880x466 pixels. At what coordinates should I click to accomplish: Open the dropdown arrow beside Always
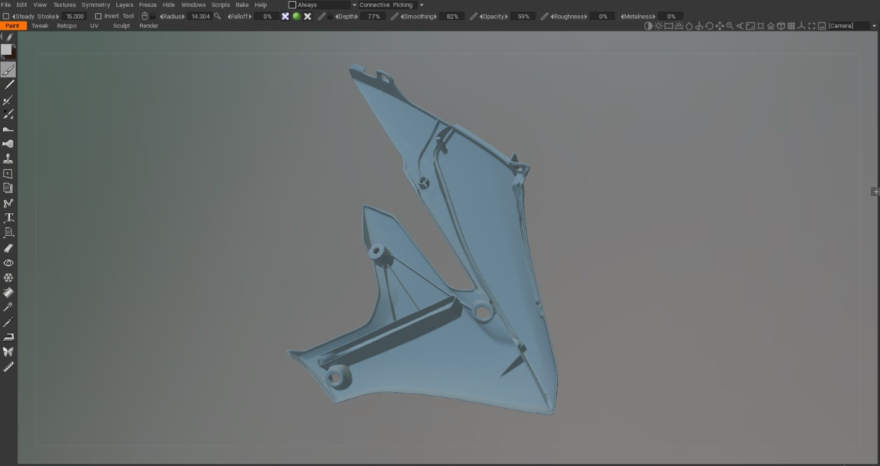coord(354,5)
